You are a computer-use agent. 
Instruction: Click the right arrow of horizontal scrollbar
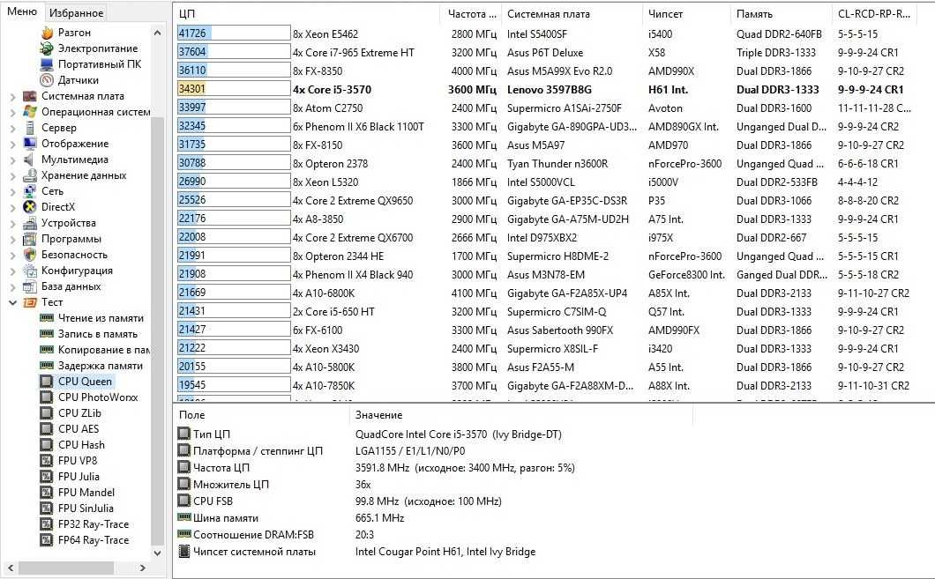(x=143, y=568)
